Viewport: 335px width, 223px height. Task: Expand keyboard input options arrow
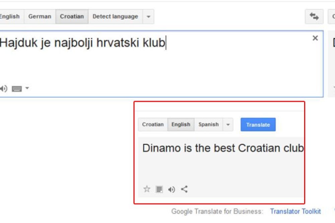pos(27,88)
